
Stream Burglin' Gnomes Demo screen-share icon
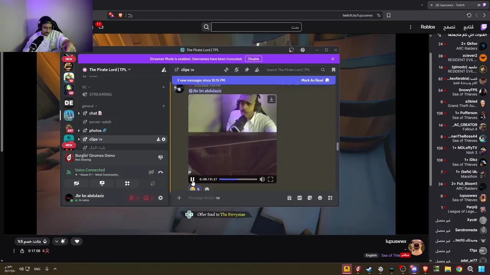pyautogui.click(x=160, y=157)
